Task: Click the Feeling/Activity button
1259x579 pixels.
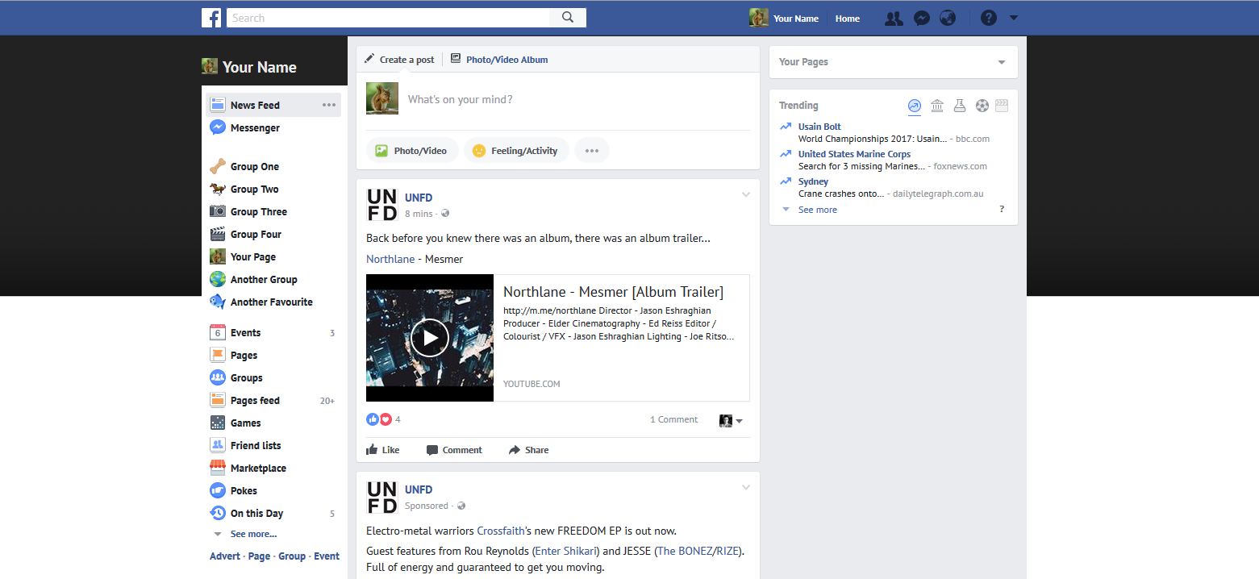Action: (516, 151)
